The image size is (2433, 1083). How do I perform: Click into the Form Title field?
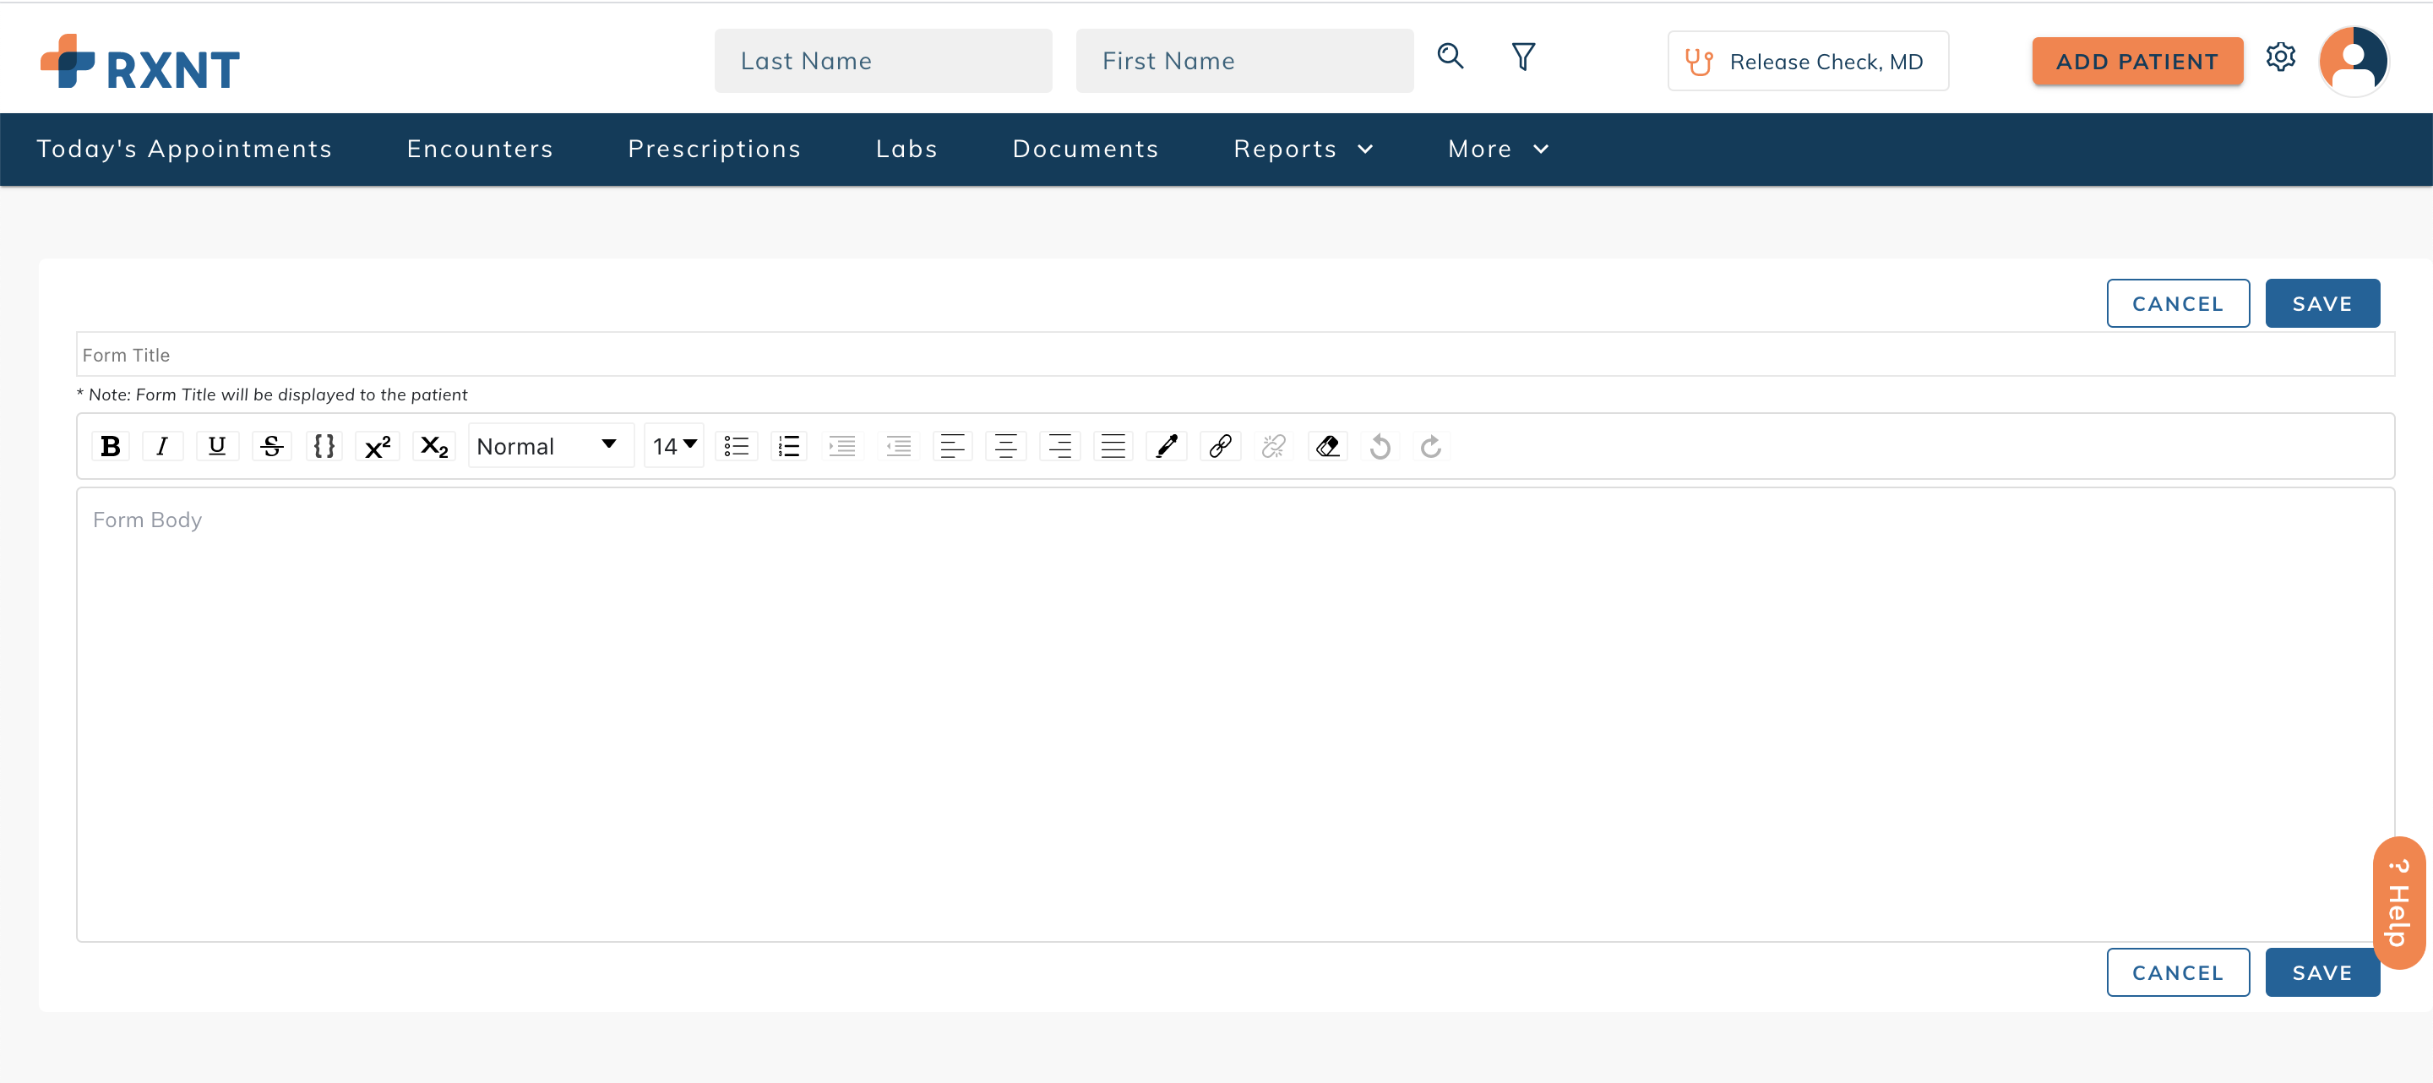[x=1235, y=355]
